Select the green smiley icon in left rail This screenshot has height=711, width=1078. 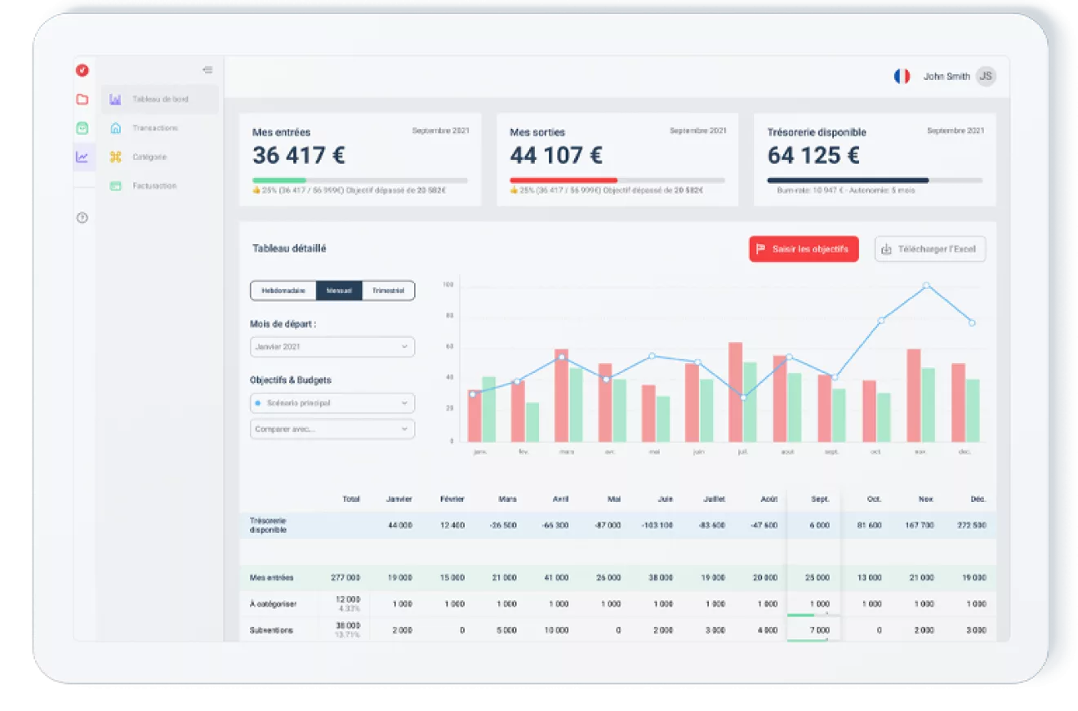click(x=82, y=128)
